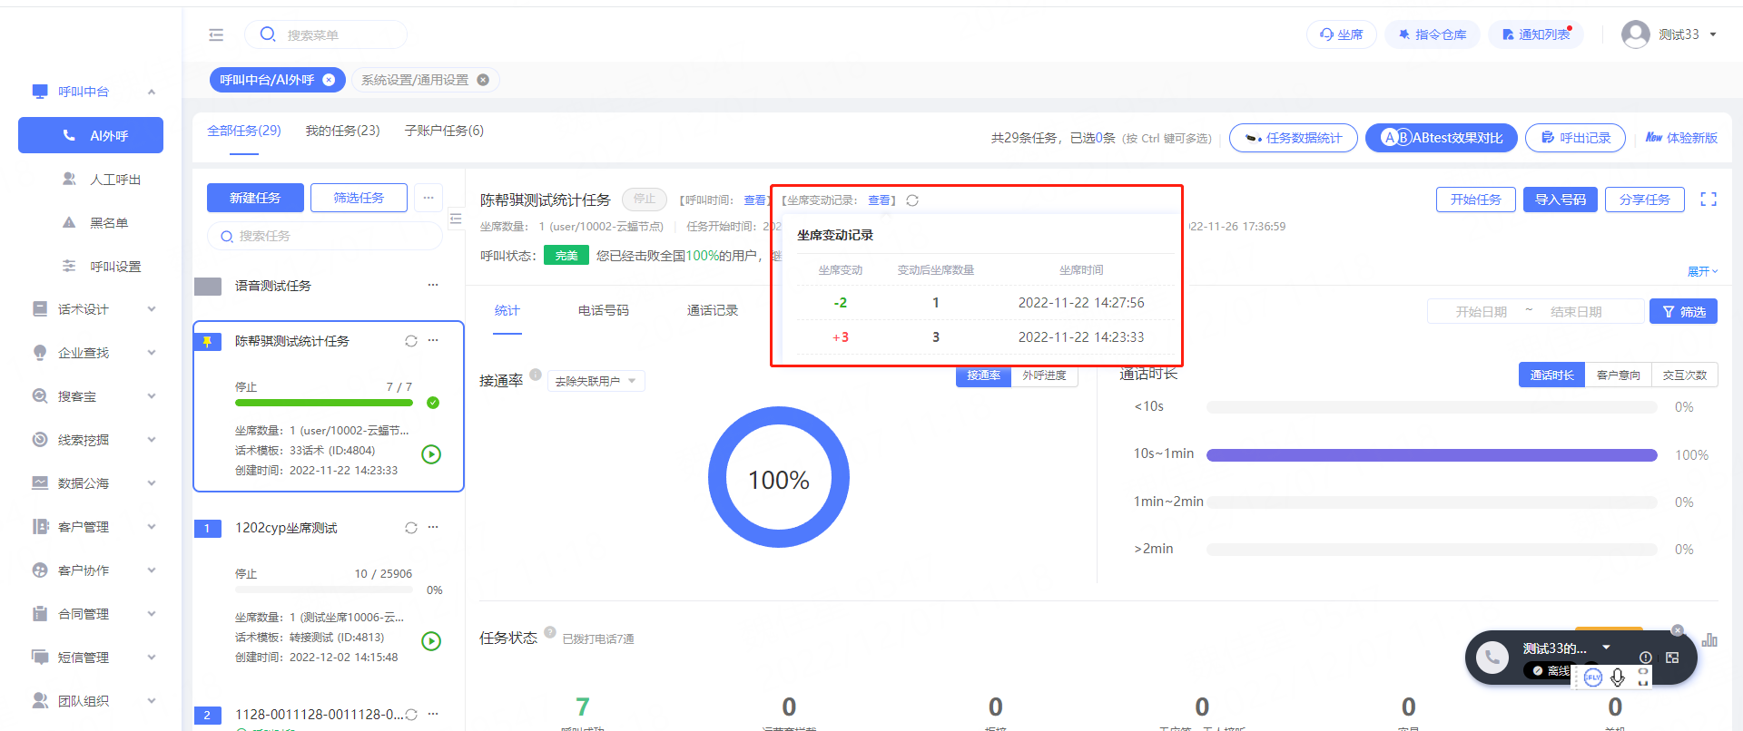The height and width of the screenshot is (731, 1743).
Task: Refresh the 坐席变动记录 seat change record
Action: (912, 200)
